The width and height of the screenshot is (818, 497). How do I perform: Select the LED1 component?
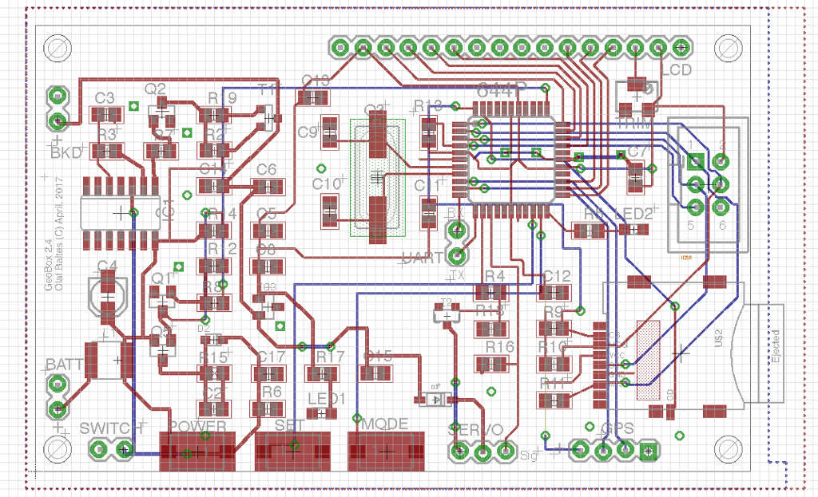tap(321, 414)
